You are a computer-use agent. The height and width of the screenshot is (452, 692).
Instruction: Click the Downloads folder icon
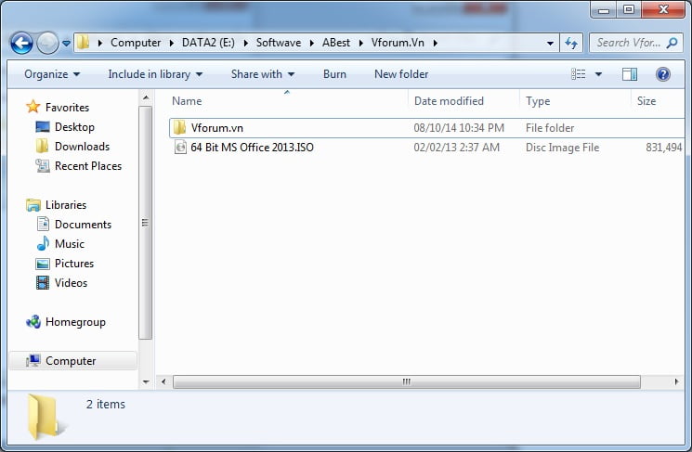(43, 147)
